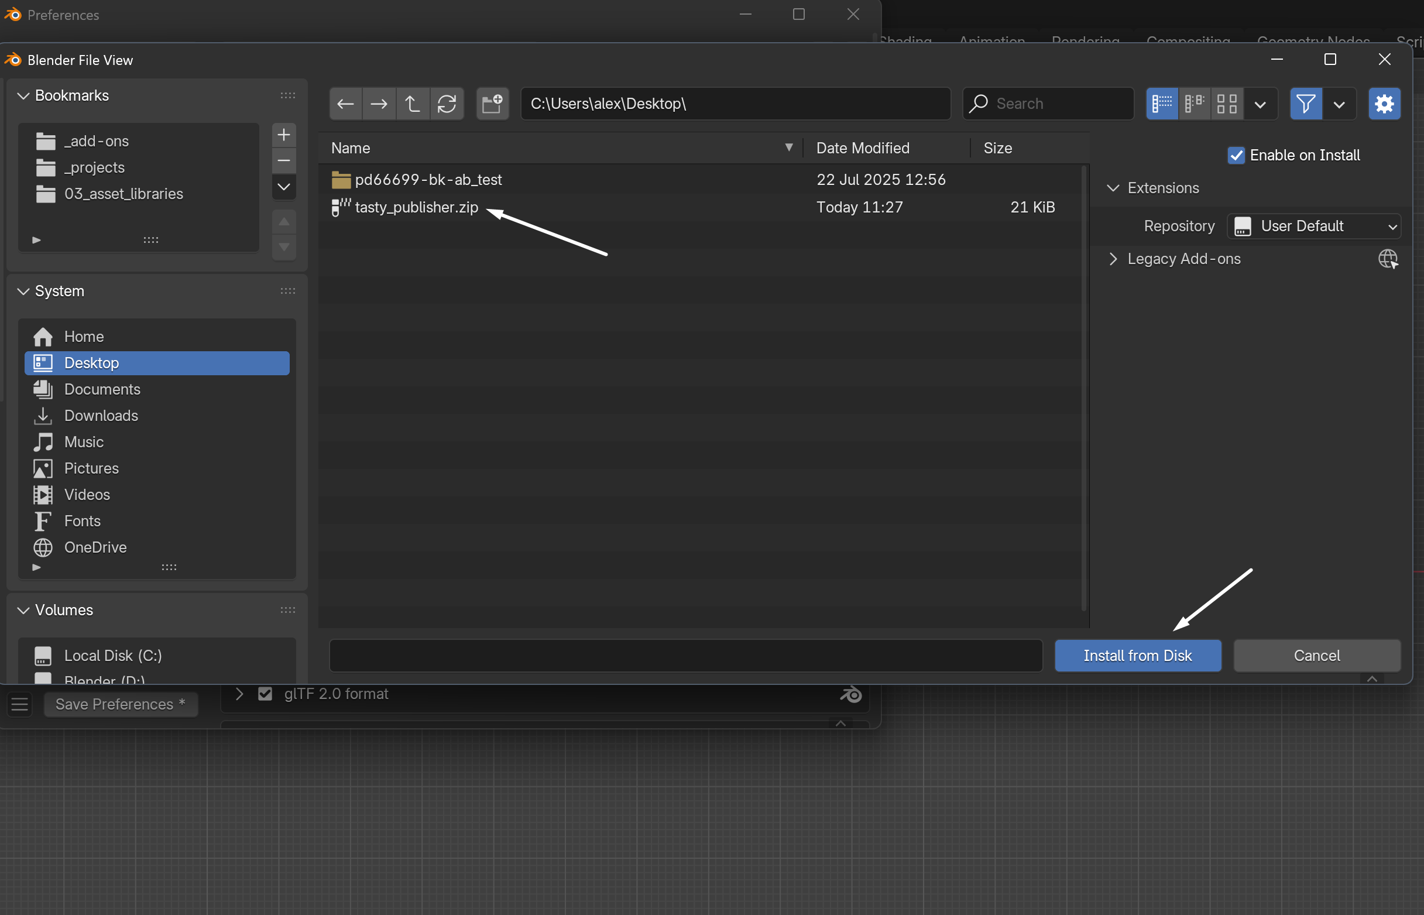Viewport: 1424px width, 915px height.
Task: Click the file name input field
Action: [x=685, y=656]
